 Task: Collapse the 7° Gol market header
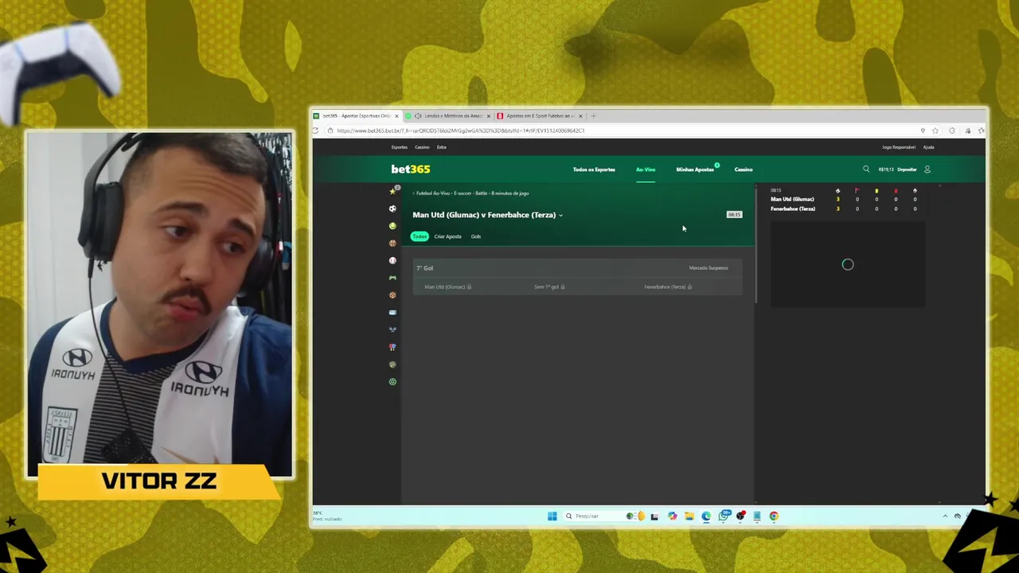point(577,268)
